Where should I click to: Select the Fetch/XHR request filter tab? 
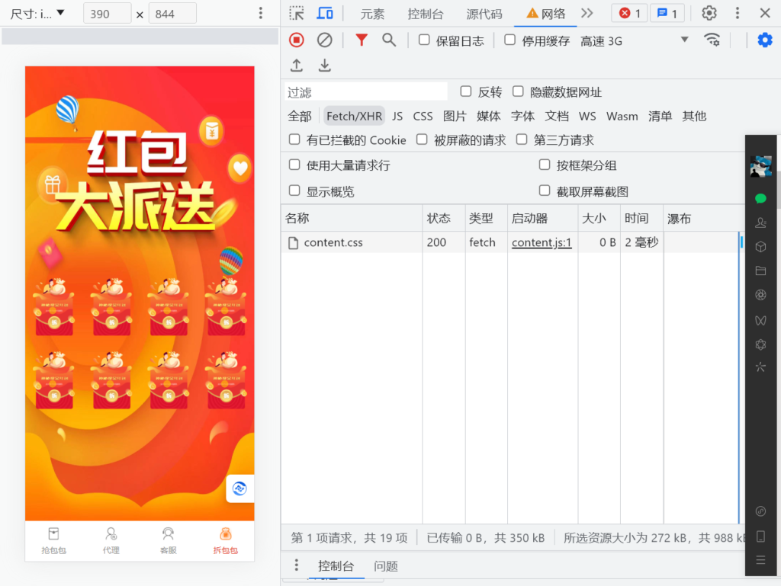pos(354,116)
